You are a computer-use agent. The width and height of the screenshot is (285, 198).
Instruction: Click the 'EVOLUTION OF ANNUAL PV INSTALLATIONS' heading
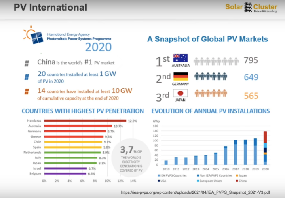point(211,111)
